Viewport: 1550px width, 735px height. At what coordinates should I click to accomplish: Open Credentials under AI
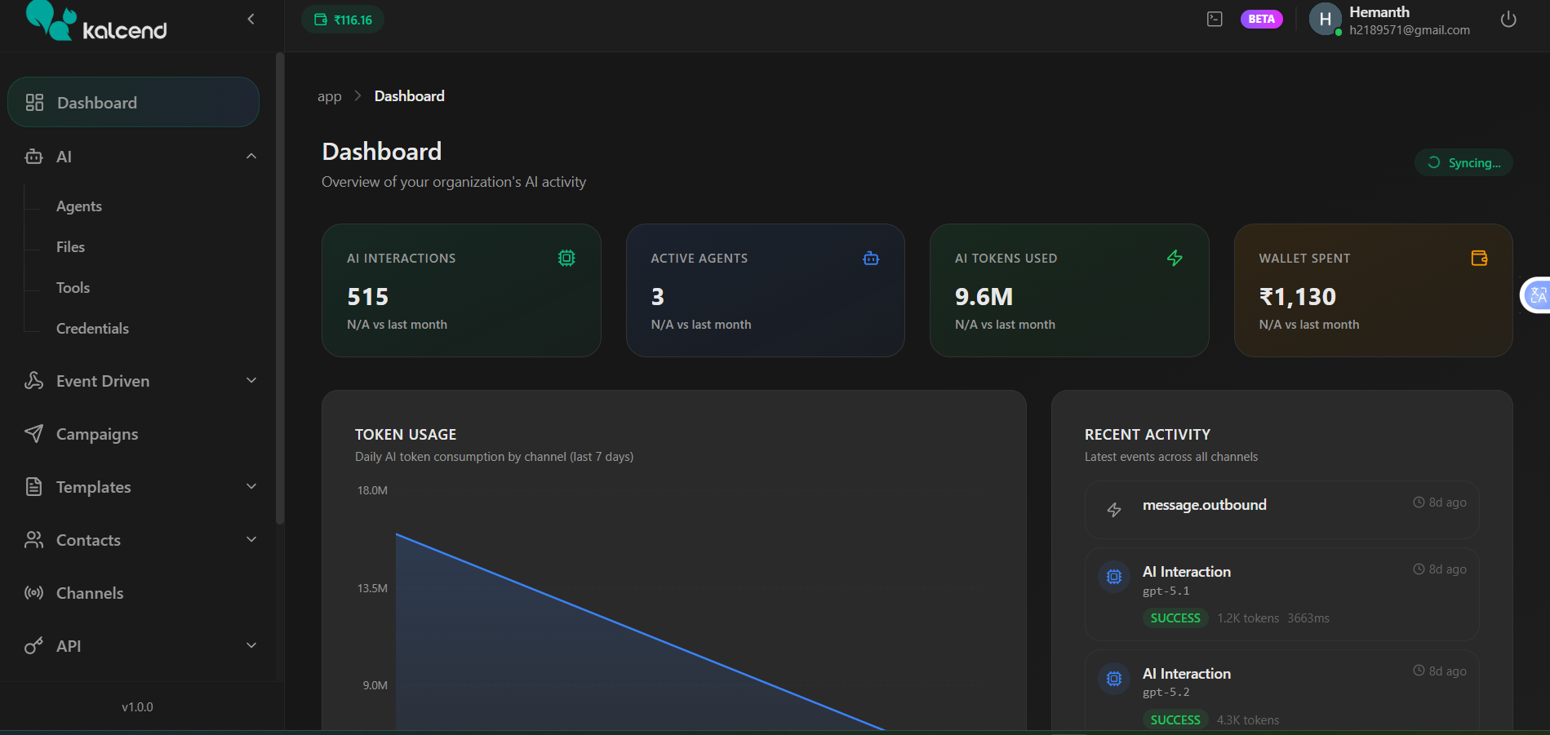pyautogui.click(x=92, y=329)
